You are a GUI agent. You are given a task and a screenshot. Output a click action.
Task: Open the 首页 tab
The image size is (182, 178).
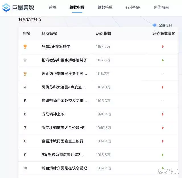[x=53, y=7]
